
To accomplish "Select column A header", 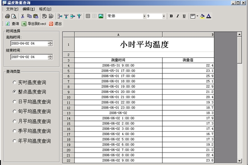I will [x=118, y=35].
